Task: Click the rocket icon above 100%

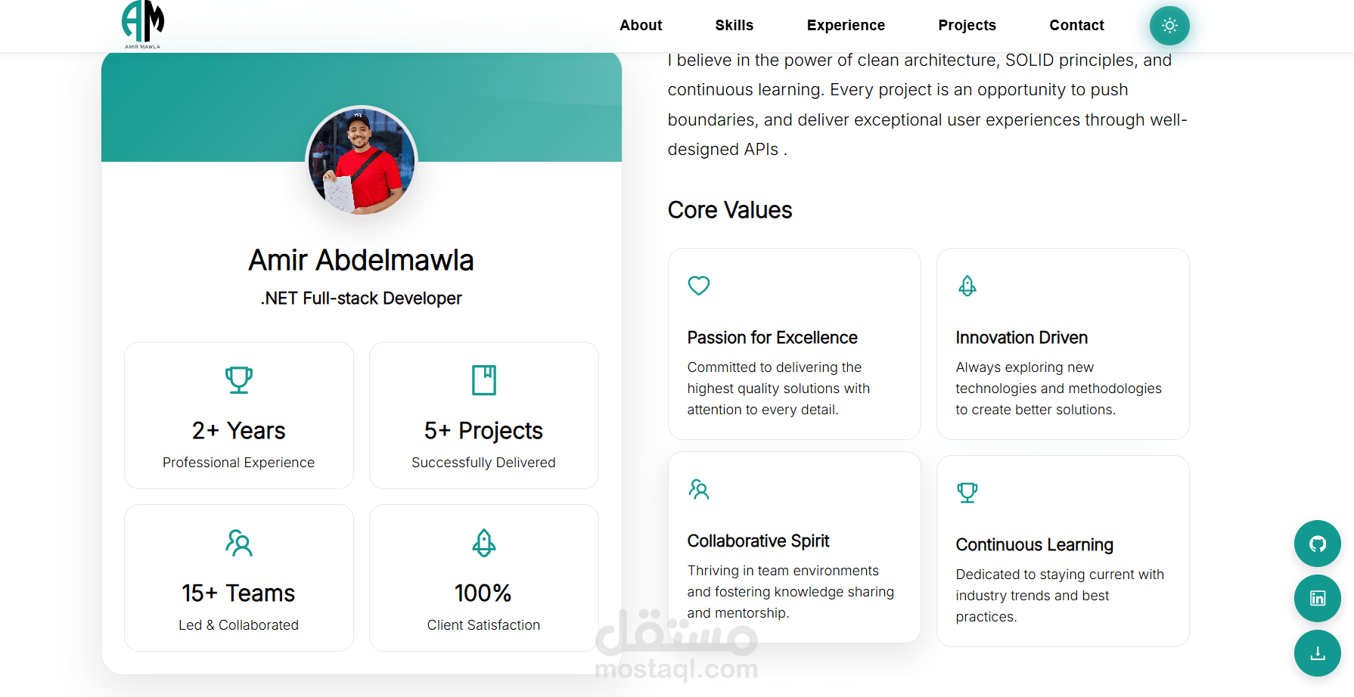Action: click(484, 543)
